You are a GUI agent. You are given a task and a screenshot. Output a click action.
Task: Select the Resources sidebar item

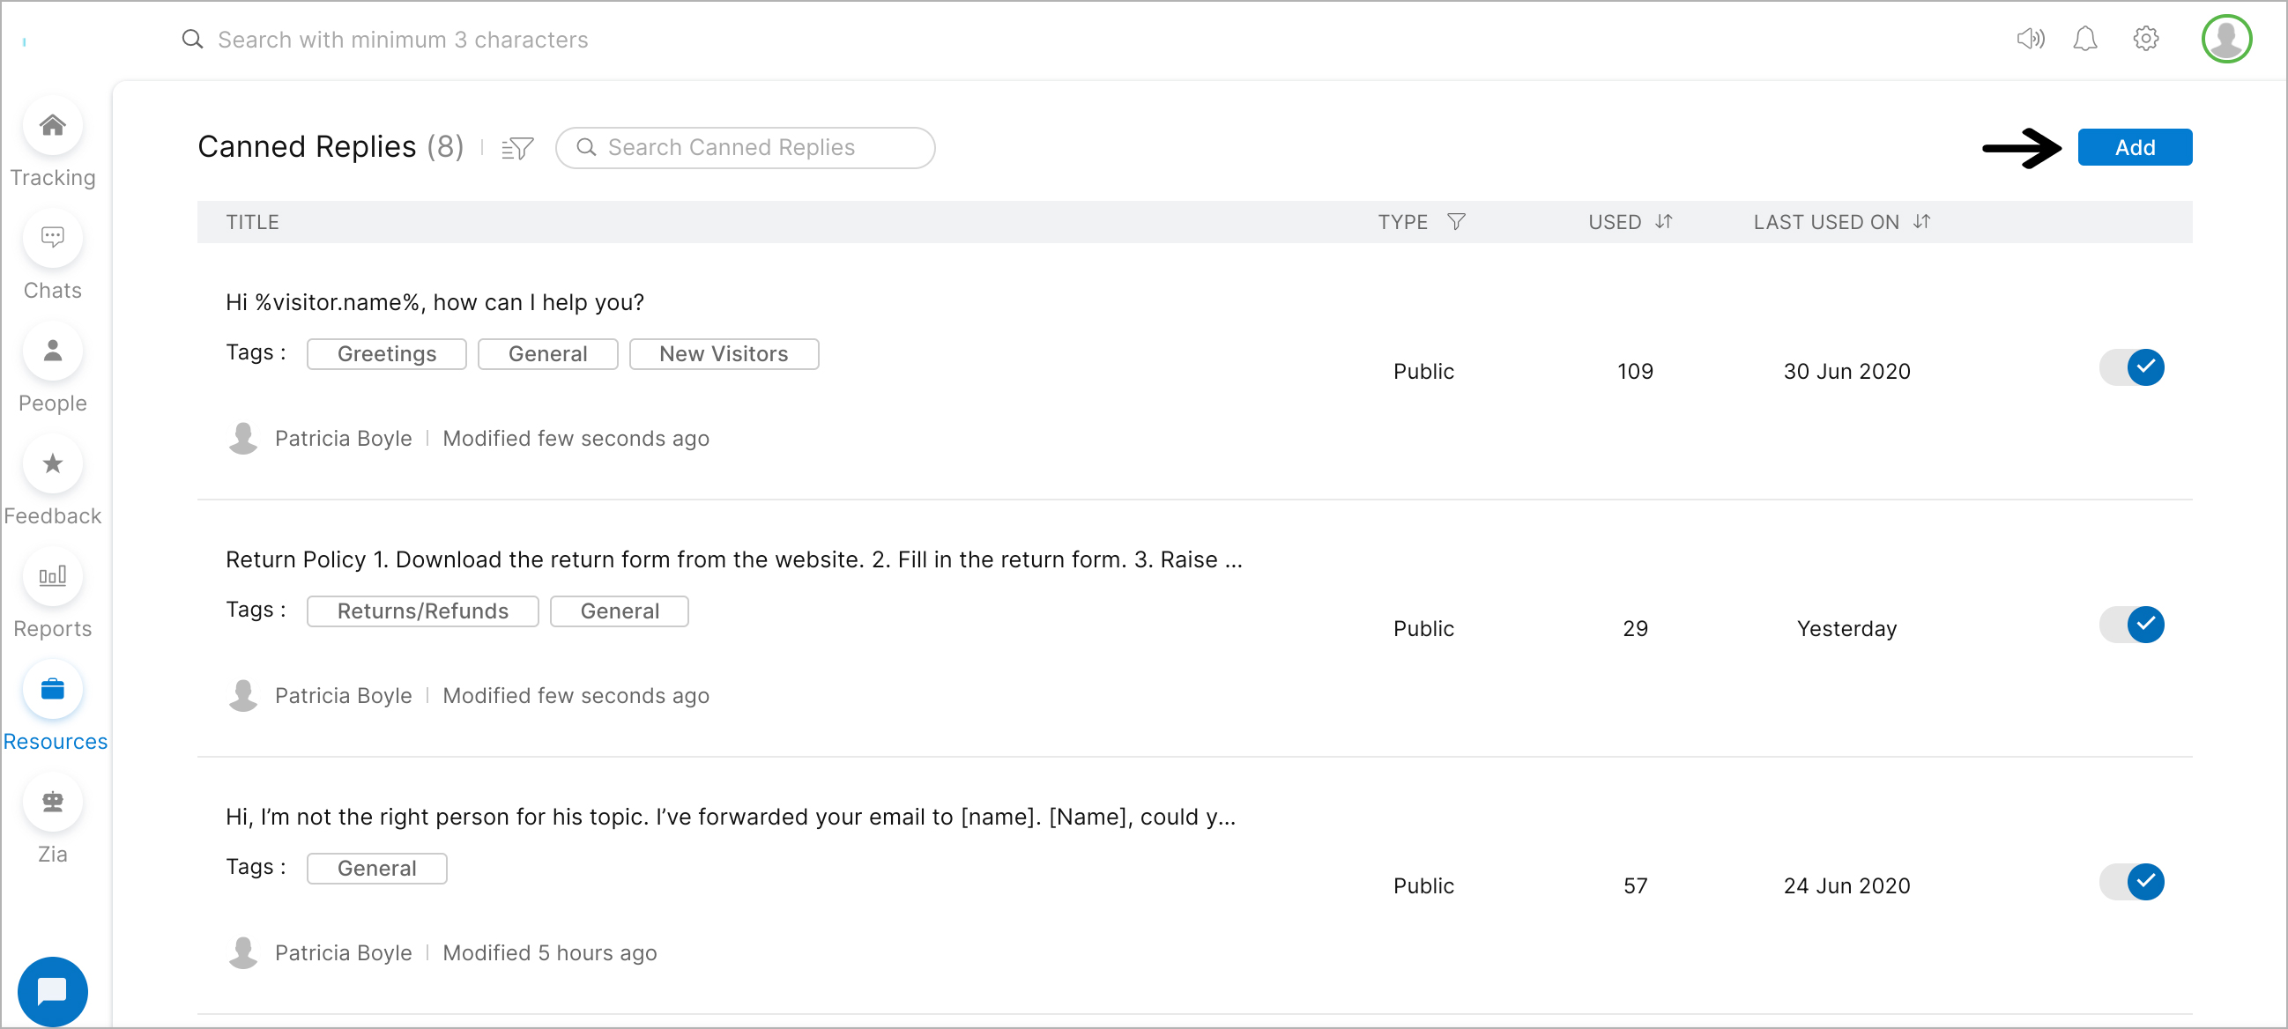point(52,690)
